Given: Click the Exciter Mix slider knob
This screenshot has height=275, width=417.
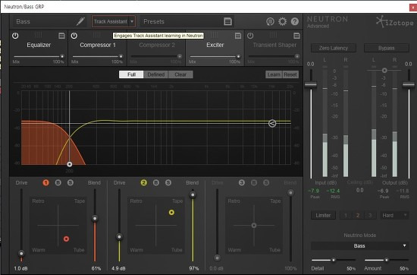Looking at the screenshot, I should (239, 56).
